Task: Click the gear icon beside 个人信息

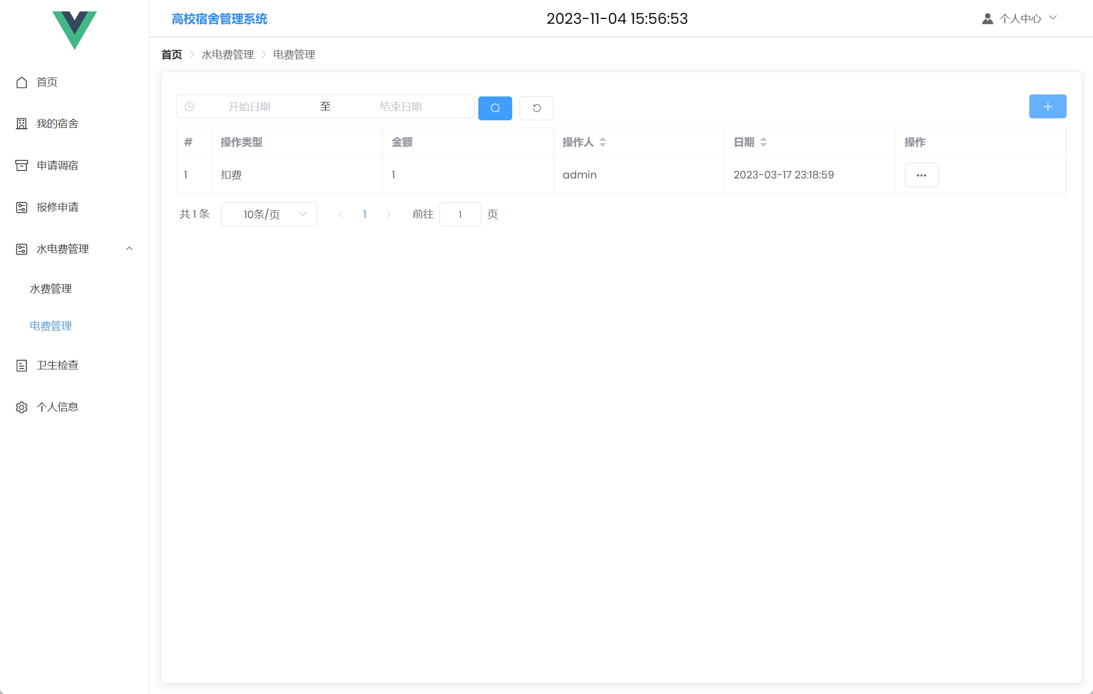Action: (x=21, y=407)
